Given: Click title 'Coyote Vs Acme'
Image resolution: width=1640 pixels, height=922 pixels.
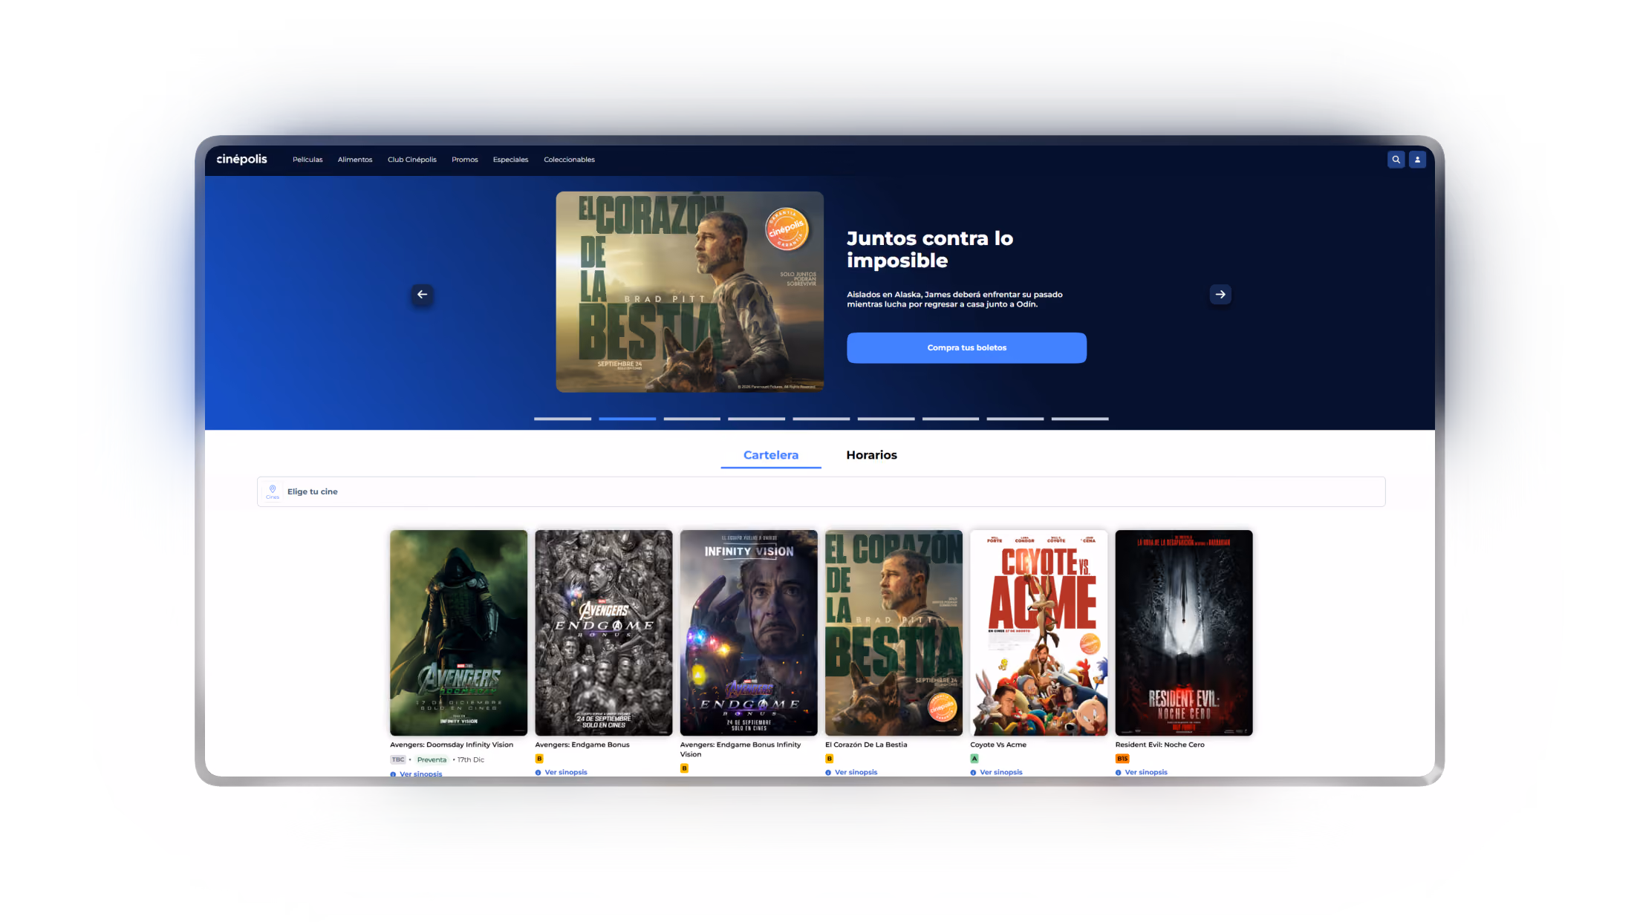Looking at the screenshot, I should 998,745.
